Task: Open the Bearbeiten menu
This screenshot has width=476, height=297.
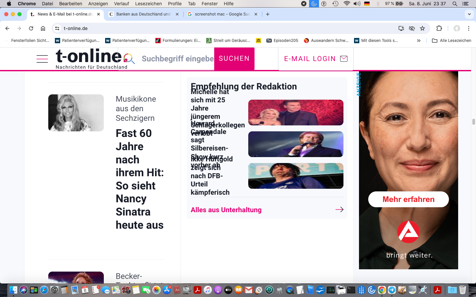Action: pos(71,4)
